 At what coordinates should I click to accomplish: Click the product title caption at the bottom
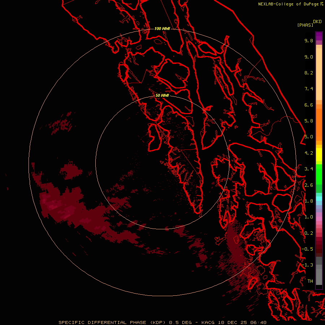click(x=162, y=322)
